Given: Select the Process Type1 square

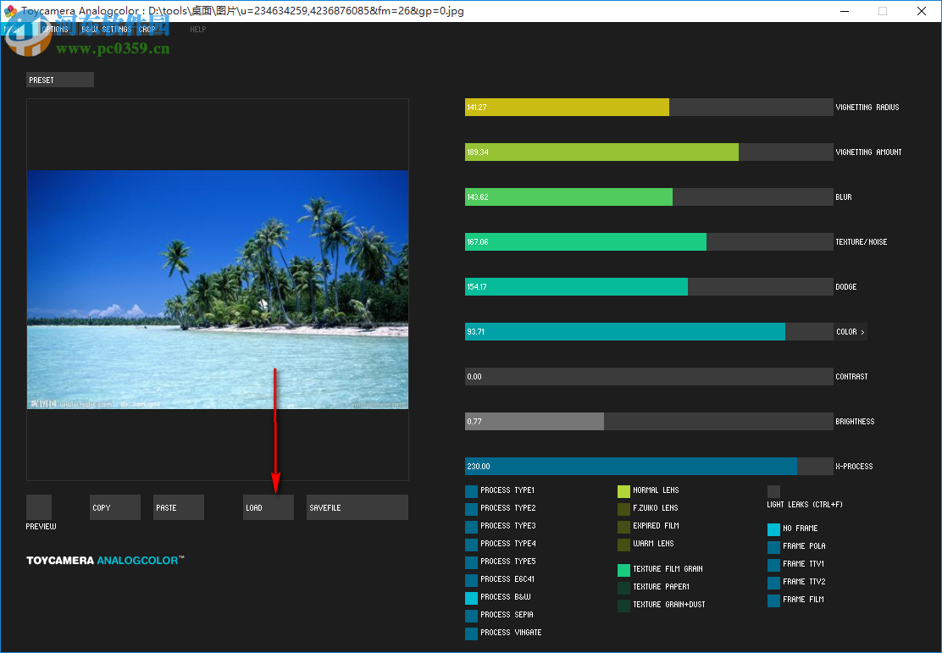Looking at the screenshot, I should 471,490.
